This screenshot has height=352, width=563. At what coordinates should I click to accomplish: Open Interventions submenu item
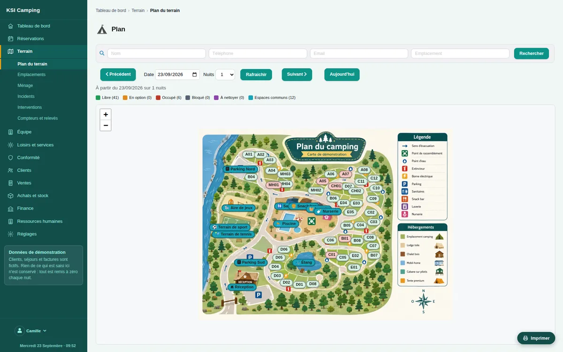coord(30,107)
